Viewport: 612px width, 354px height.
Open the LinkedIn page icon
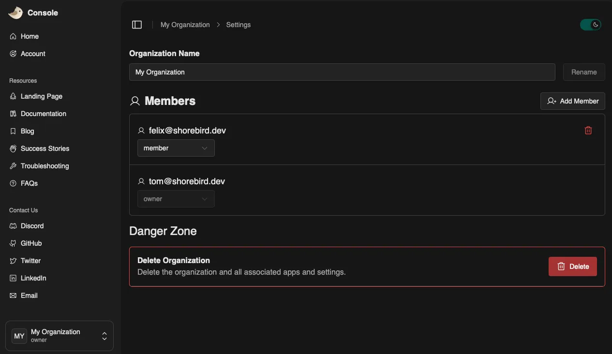click(13, 278)
